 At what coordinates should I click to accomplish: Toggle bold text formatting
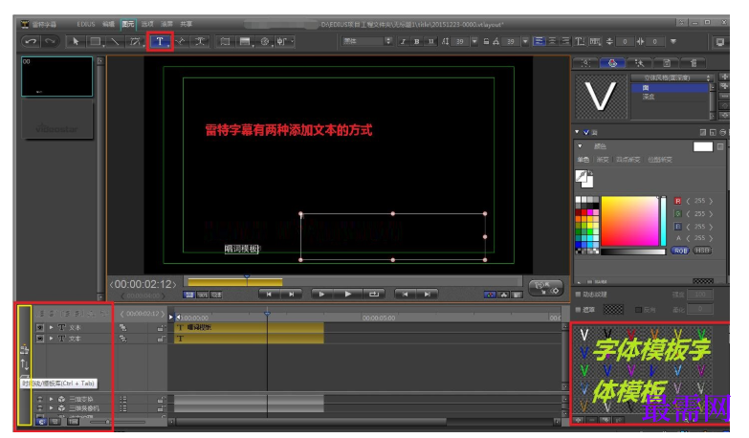coord(416,41)
